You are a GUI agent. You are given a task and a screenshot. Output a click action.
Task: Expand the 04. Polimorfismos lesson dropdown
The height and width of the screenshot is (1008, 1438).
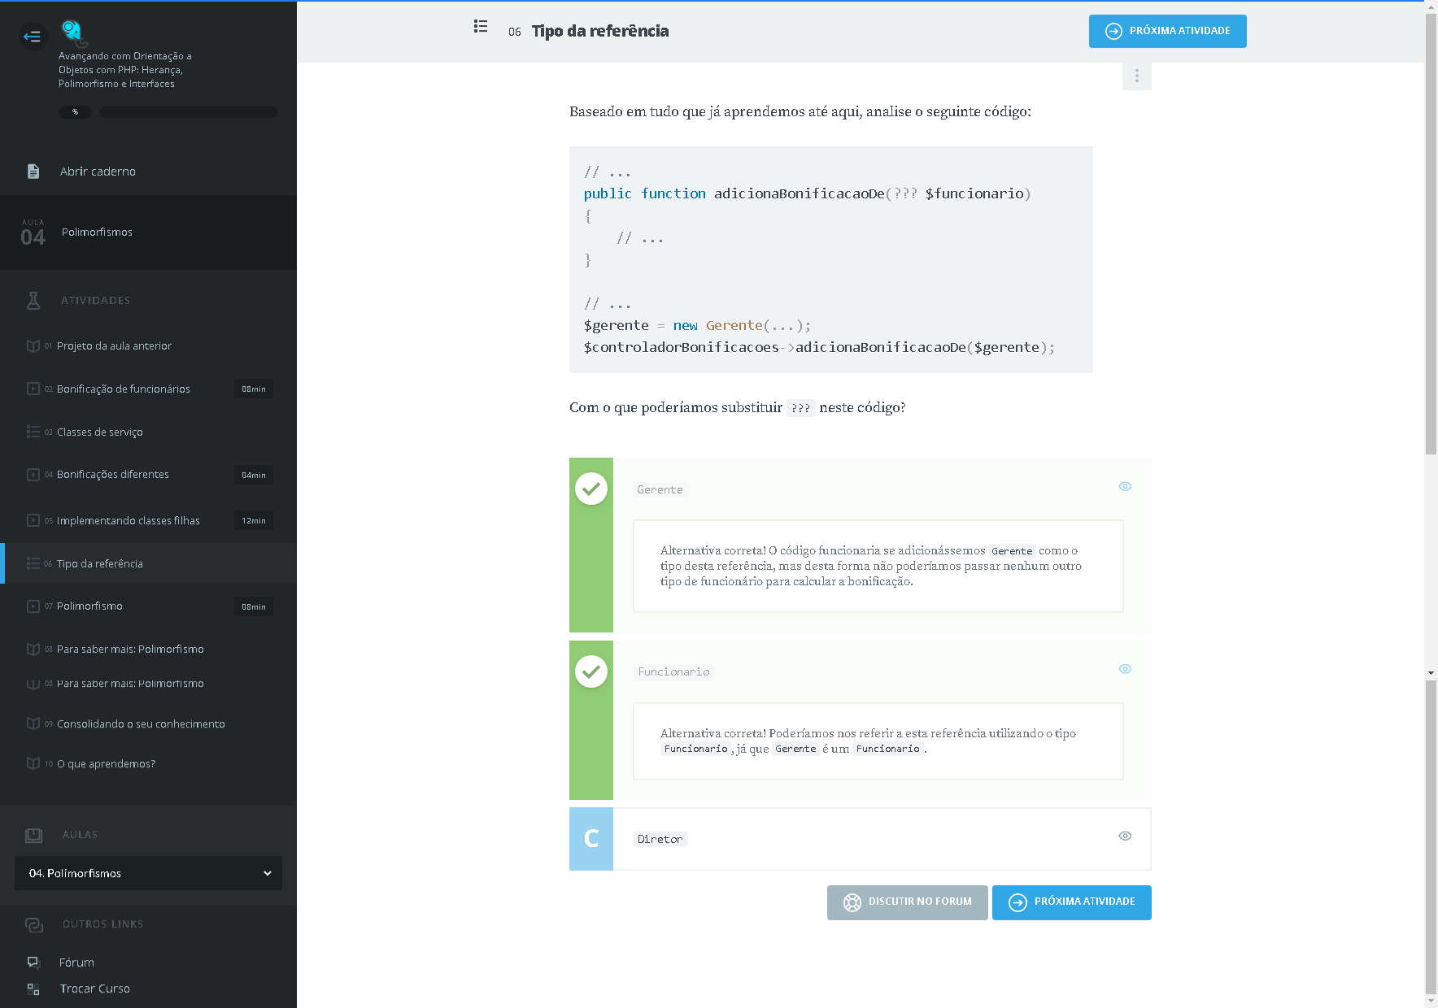tap(148, 873)
